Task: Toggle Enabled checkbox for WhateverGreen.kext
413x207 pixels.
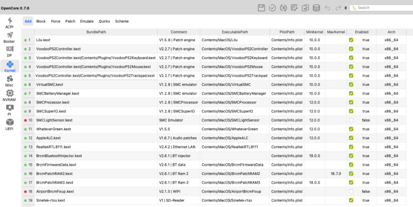Action: pos(351,129)
